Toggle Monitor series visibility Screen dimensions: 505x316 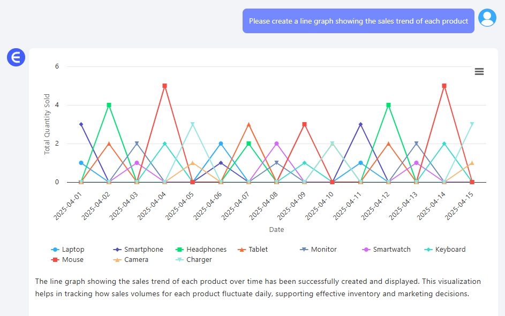click(319, 250)
